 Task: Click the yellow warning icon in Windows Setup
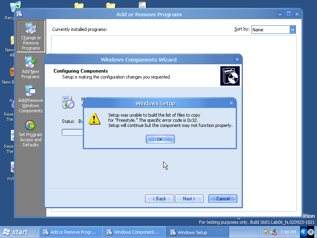[94, 119]
